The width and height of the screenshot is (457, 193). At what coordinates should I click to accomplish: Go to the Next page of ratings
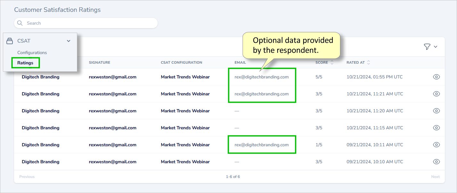pos(435,177)
